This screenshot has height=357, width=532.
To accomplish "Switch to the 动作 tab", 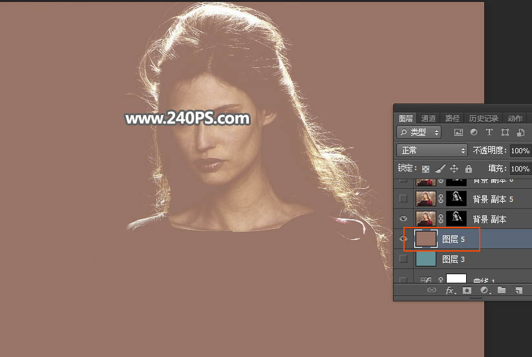I will coord(515,118).
